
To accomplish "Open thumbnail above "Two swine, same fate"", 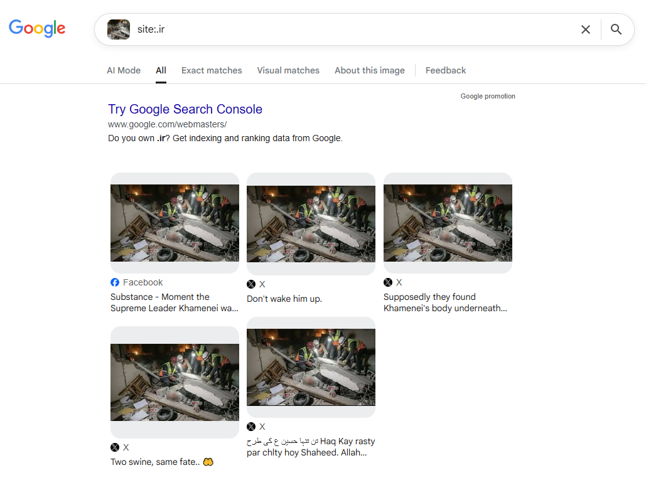I will (175, 382).
